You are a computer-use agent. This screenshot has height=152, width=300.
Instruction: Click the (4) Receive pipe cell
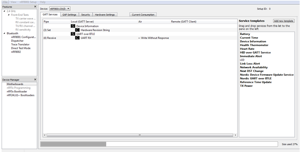coord(50,38)
